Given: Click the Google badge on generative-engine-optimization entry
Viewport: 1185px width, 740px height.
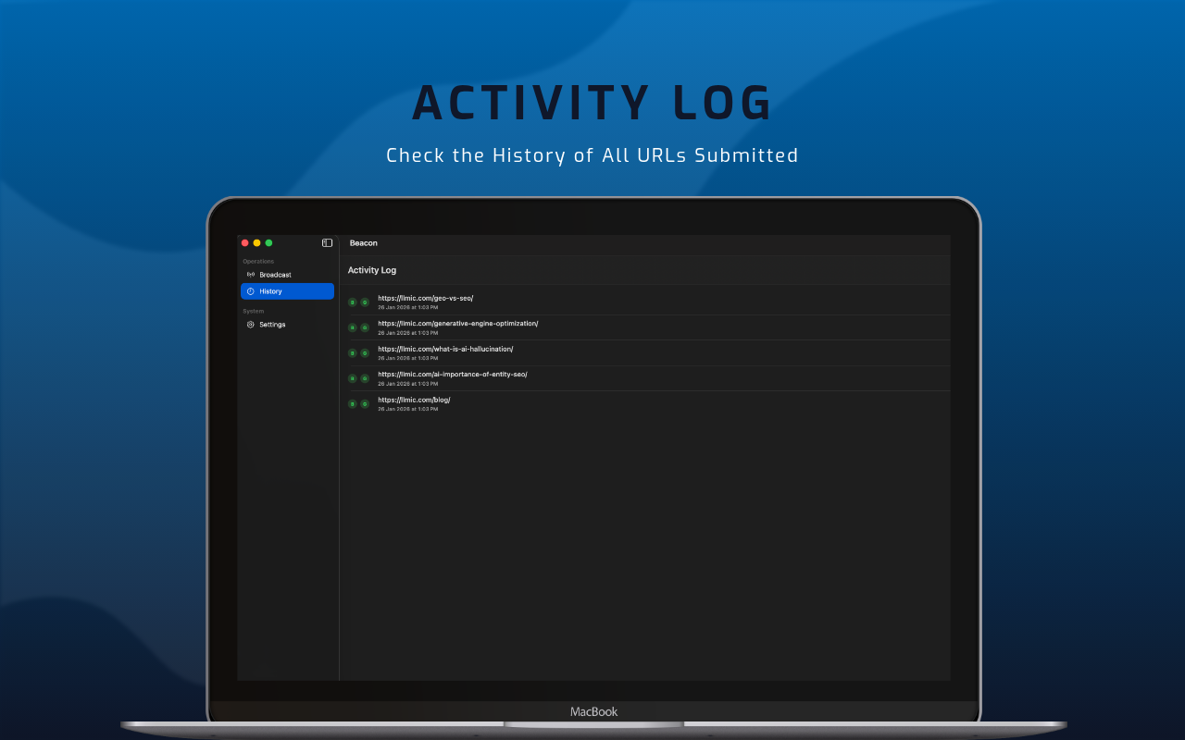Looking at the screenshot, I should coord(364,327).
